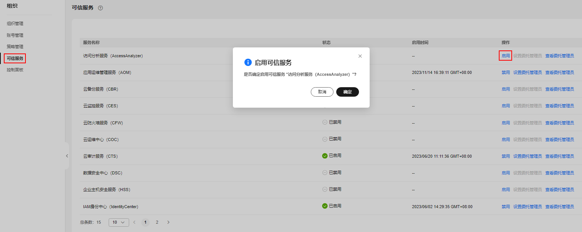This screenshot has height=232, width=582.
Task: Disable 应用运维管理服务 (AOM) via 禁用 link
Action: tap(506, 72)
